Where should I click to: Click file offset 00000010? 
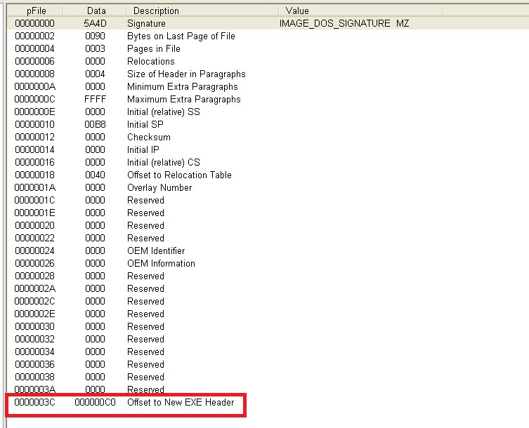click(x=34, y=125)
